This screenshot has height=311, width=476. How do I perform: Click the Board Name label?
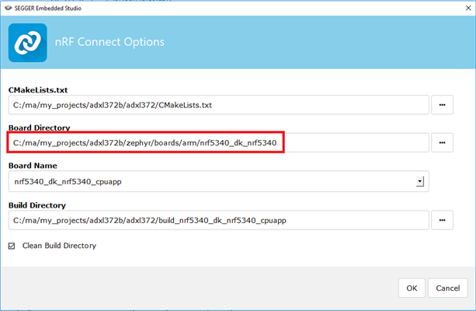[33, 166]
